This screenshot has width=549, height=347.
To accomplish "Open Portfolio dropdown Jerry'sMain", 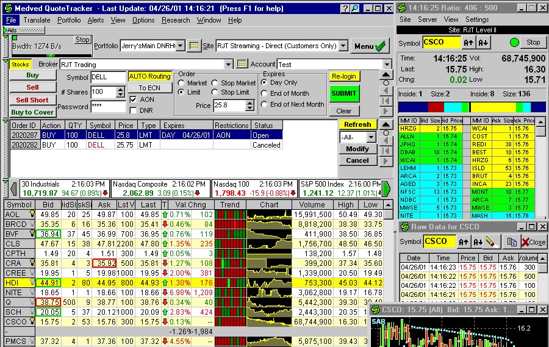I will pos(181,46).
